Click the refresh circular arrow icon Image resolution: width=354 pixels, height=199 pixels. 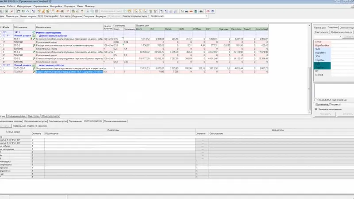pos(23,11)
